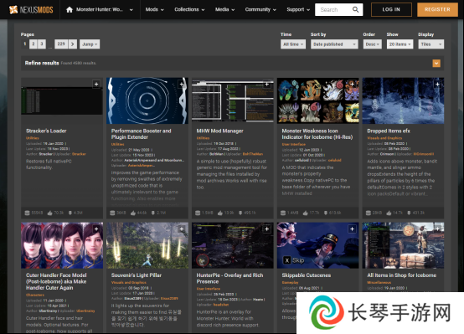
Task: Add Stracker's Loader via plus icon
Action: pyautogui.click(x=96, y=85)
